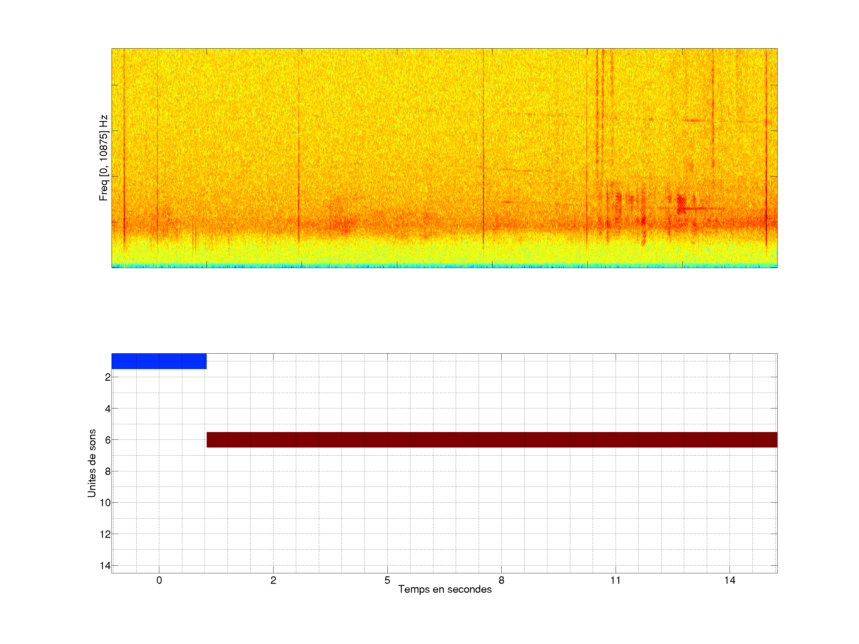Screen dimensions: 859x644
Task: Click the cyan band at spectrogram bottom edge
Action: click(444, 266)
